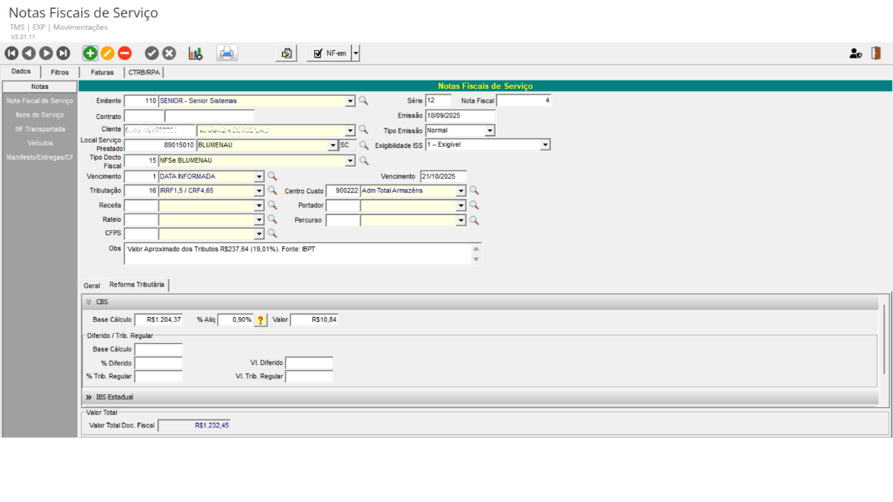Open the Centro Custo dropdown list
The image size is (893, 502).
(x=460, y=191)
